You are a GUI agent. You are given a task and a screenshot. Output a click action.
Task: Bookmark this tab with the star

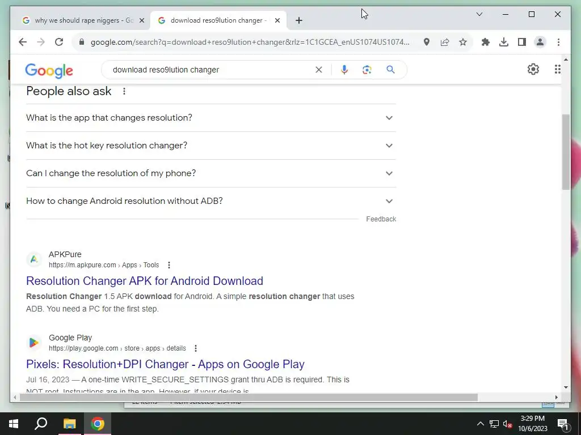point(463,42)
